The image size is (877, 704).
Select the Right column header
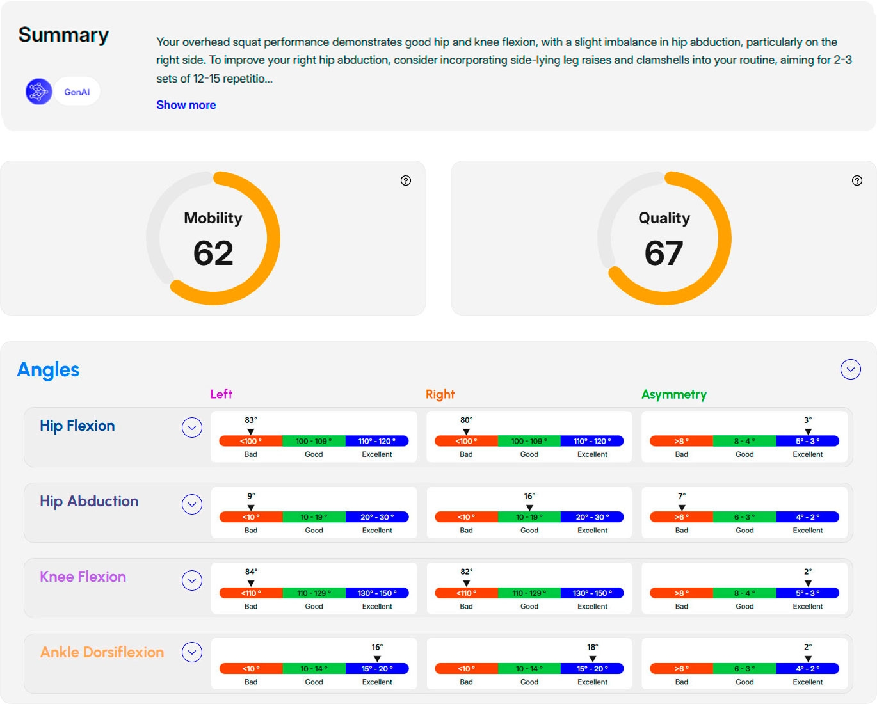pyautogui.click(x=440, y=394)
